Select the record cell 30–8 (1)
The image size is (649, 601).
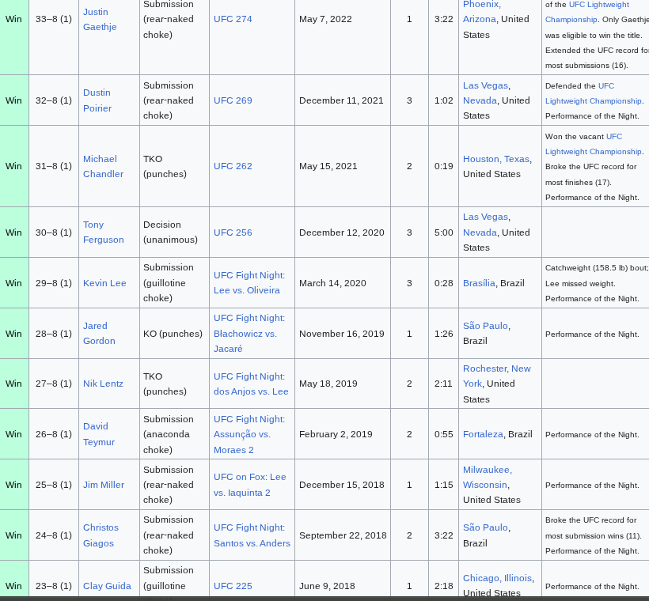pos(53,232)
